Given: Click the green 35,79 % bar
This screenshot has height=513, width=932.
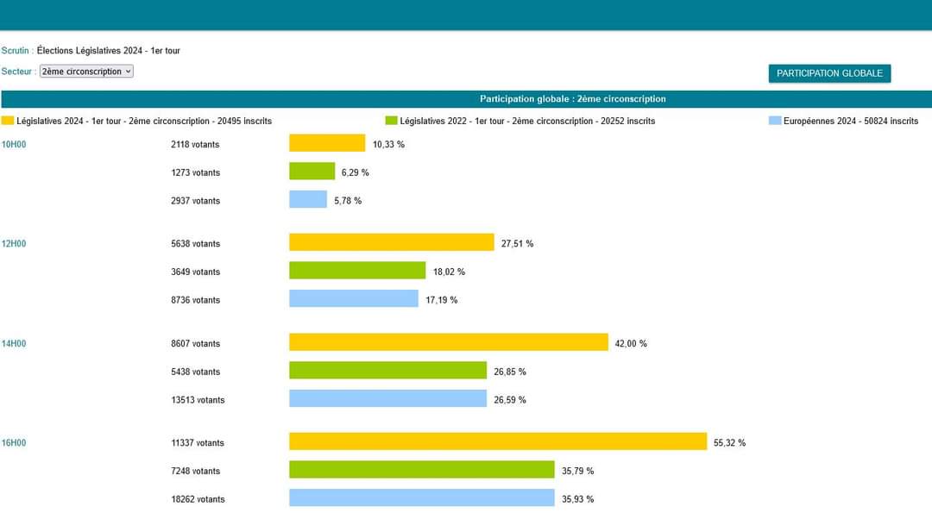Looking at the screenshot, I should 422,470.
